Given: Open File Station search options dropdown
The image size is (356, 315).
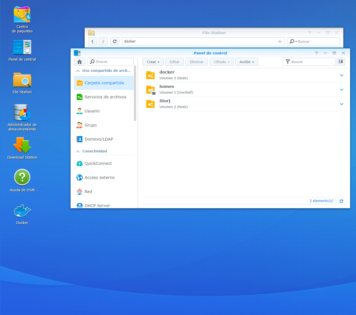Looking at the screenshot, I should (x=293, y=41).
